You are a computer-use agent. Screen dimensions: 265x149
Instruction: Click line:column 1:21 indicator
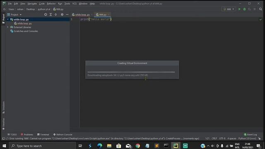[x=207, y=139]
